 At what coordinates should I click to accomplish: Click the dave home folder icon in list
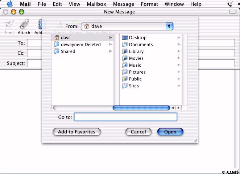pos(57,37)
